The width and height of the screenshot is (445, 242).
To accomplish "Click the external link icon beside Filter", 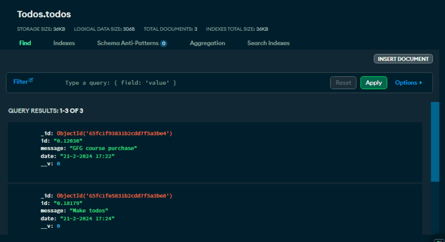I will [x=31, y=81].
